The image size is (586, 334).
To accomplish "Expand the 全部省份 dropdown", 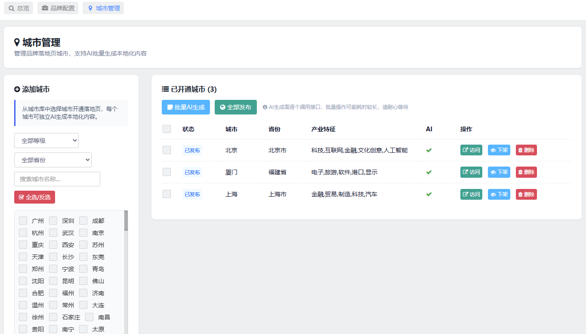I will coord(53,160).
